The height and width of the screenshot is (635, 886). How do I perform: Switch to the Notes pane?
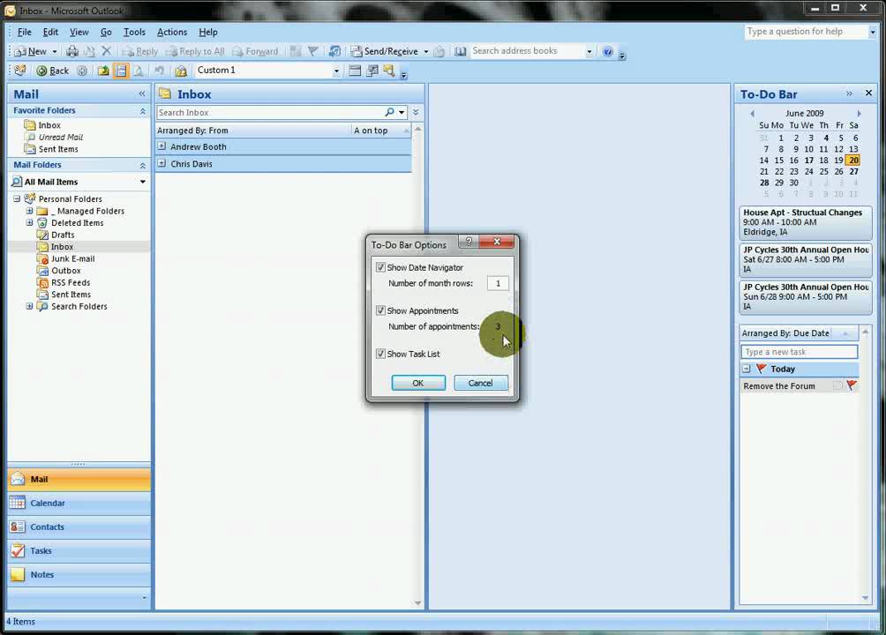click(x=79, y=574)
